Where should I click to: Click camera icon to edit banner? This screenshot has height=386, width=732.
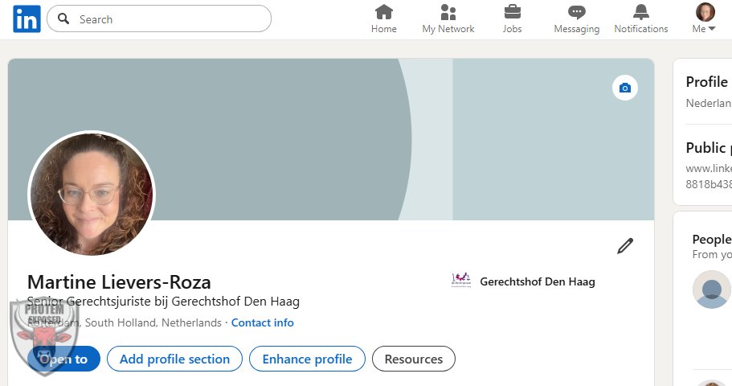[x=625, y=88]
